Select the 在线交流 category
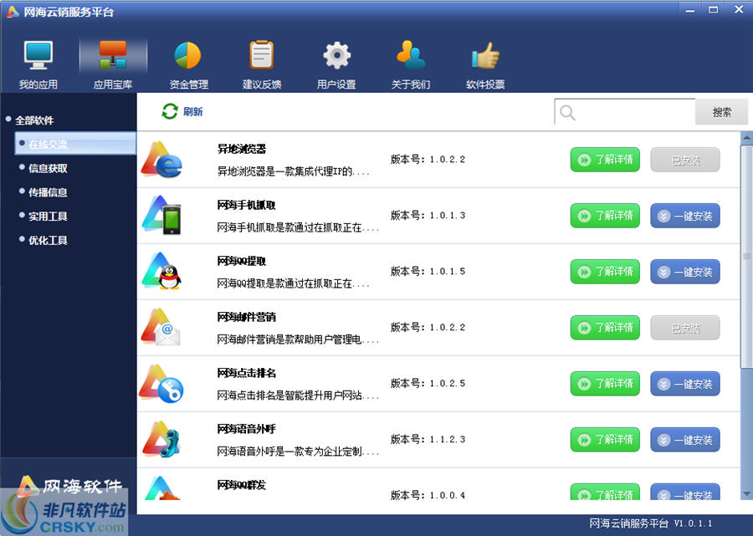This screenshot has height=536, width=753. pyautogui.click(x=75, y=144)
